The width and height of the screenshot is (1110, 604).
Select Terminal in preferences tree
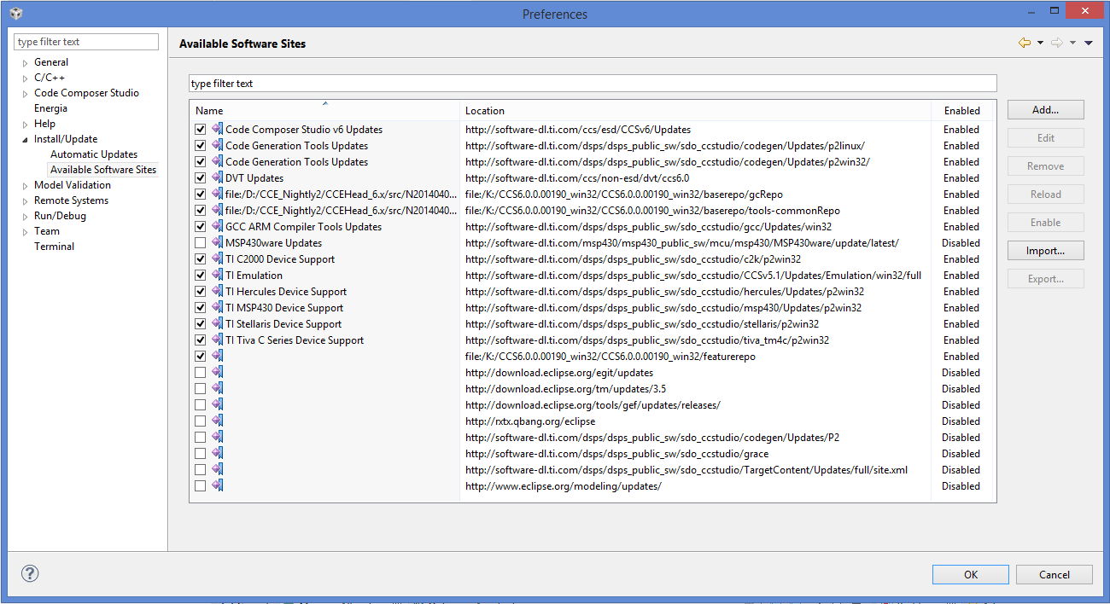pyautogui.click(x=54, y=247)
